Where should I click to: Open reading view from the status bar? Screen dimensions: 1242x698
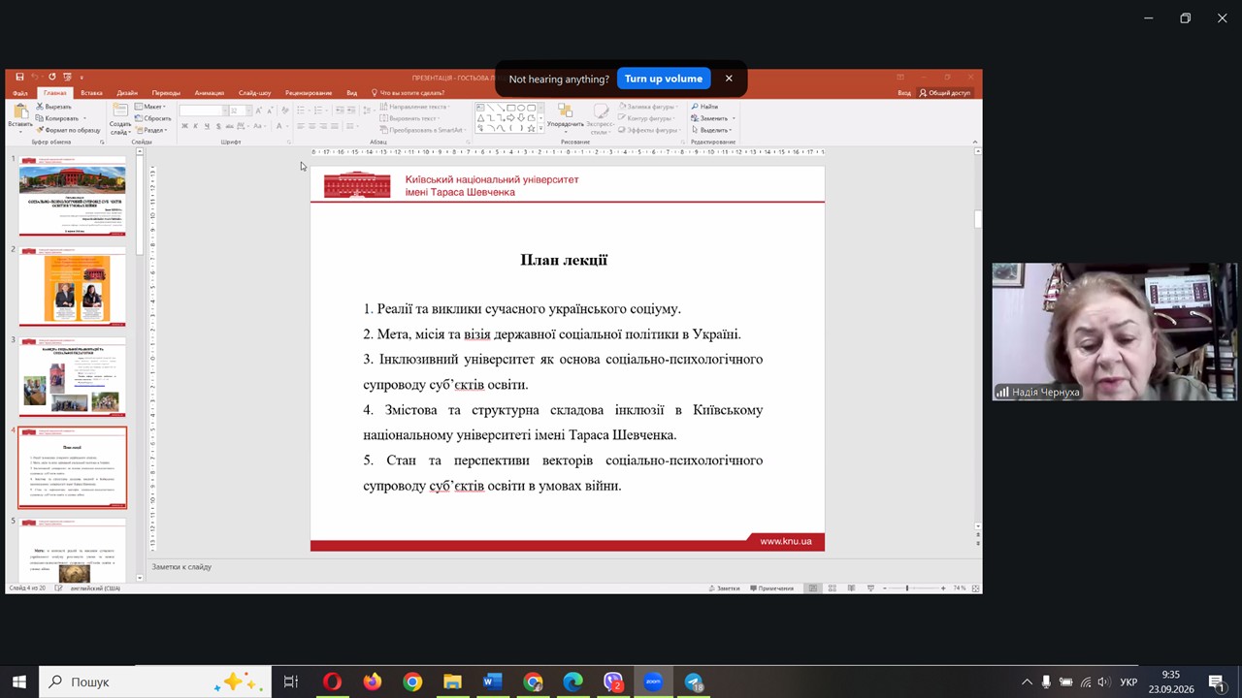[x=851, y=588]
